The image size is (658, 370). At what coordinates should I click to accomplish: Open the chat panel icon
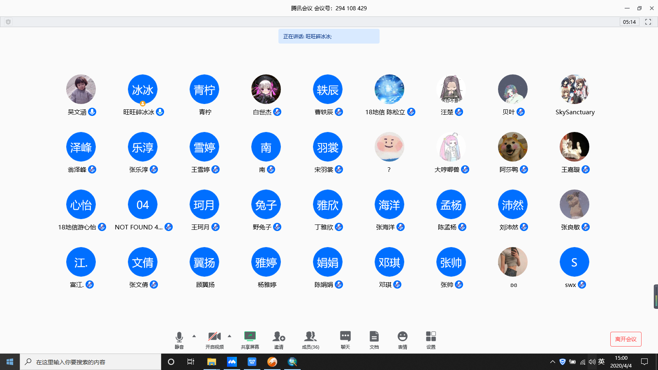[x=345, y=337]
